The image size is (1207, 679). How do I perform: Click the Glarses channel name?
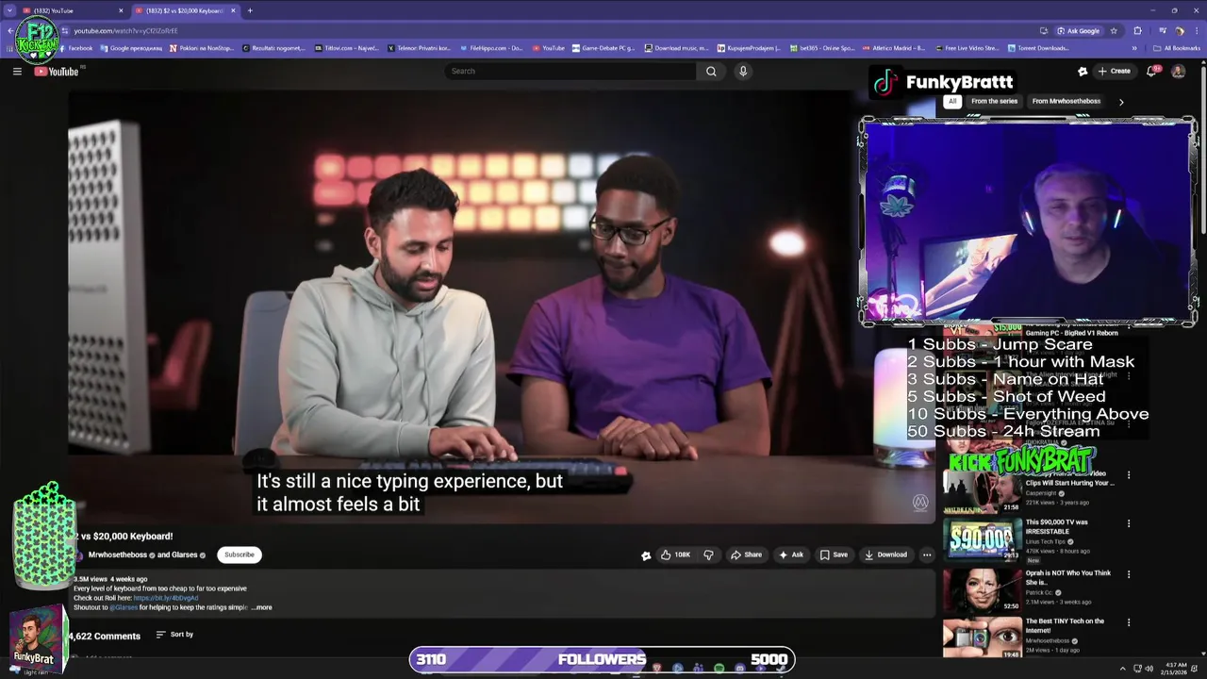pos(183,555)
